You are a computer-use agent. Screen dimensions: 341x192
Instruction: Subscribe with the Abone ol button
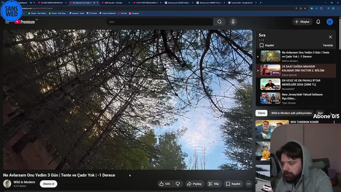(48, 184)
